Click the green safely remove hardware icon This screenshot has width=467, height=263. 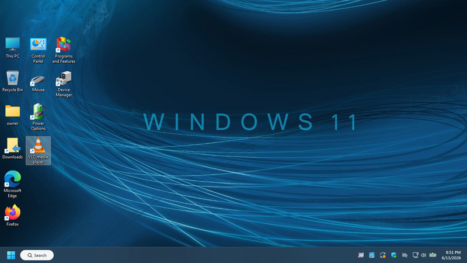coord(433,255)
